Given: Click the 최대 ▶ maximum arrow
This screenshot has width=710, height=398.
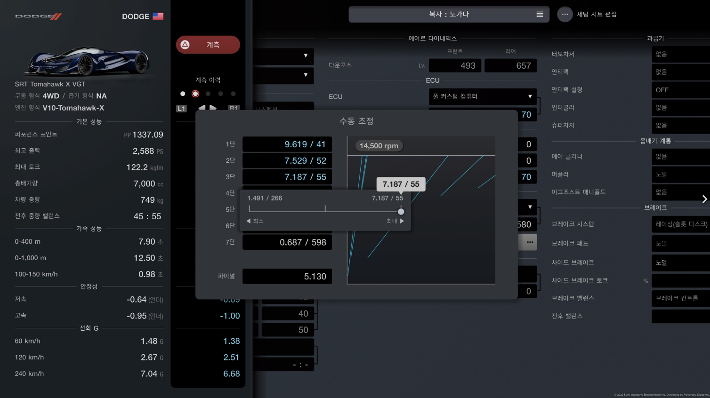Looking at the screenshot, I should pyautogui.click(x=395, y=221).
